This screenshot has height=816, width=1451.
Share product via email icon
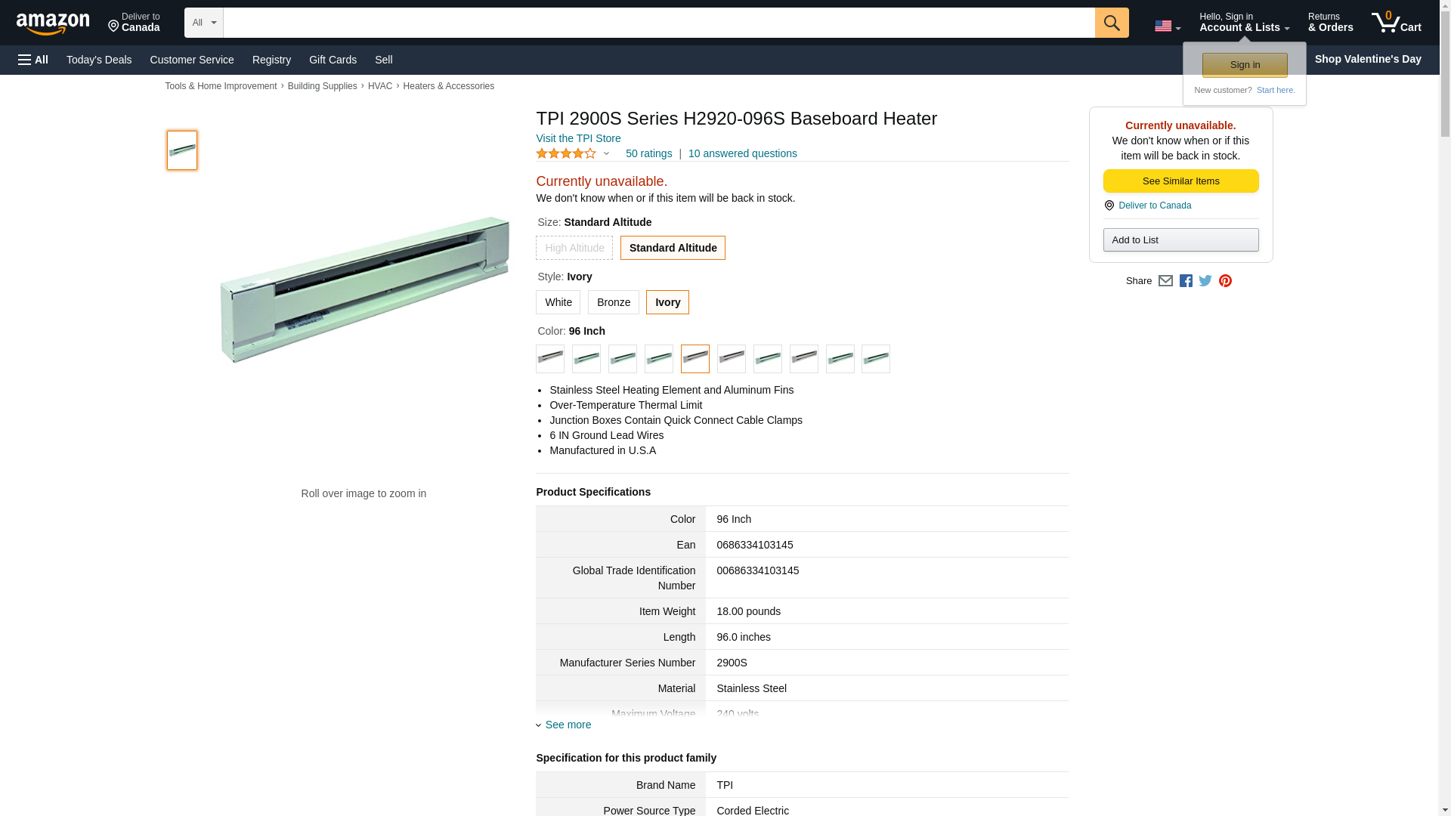(1165, 281)
